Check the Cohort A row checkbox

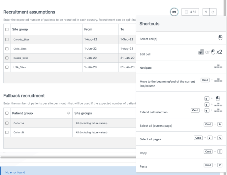(x=7, y=123)
